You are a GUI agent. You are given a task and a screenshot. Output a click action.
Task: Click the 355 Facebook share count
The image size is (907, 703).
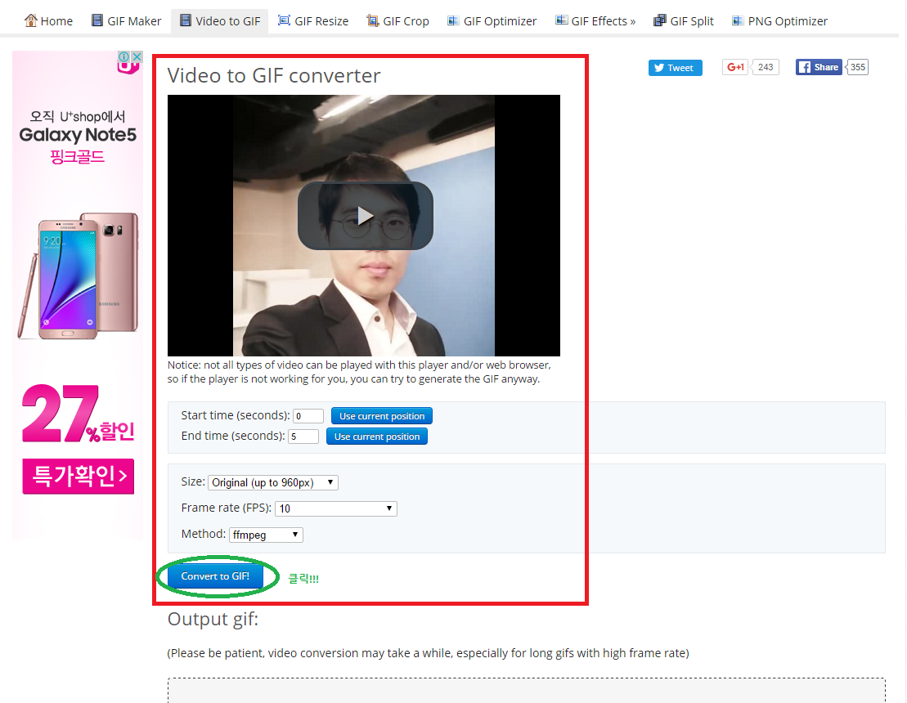[x=858, y=67]
